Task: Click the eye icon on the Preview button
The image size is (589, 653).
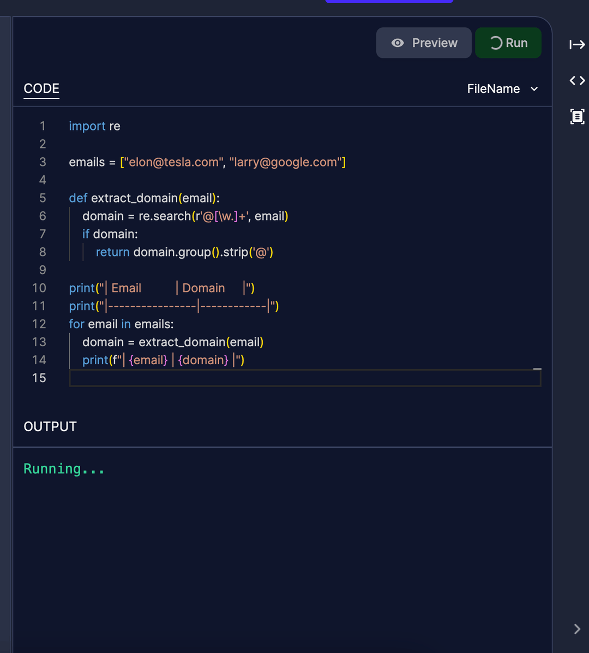Action: (x=398, y=43)
